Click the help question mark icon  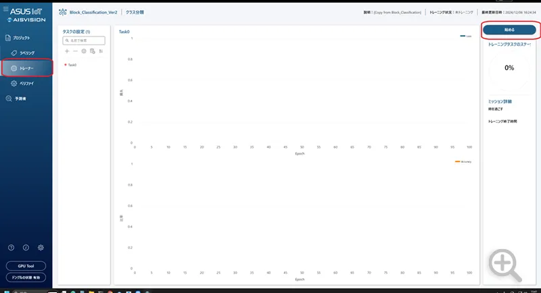pyautogui.click(x=11, y=248)
